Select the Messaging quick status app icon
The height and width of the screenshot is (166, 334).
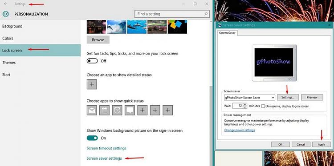coord(130,110)
